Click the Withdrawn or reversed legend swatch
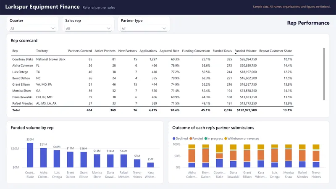This screenshot has height=189, width=336. [x=226, y=139]
